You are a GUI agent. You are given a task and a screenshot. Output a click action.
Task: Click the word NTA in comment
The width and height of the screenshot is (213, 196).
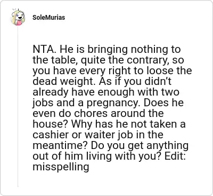point(44,50)
